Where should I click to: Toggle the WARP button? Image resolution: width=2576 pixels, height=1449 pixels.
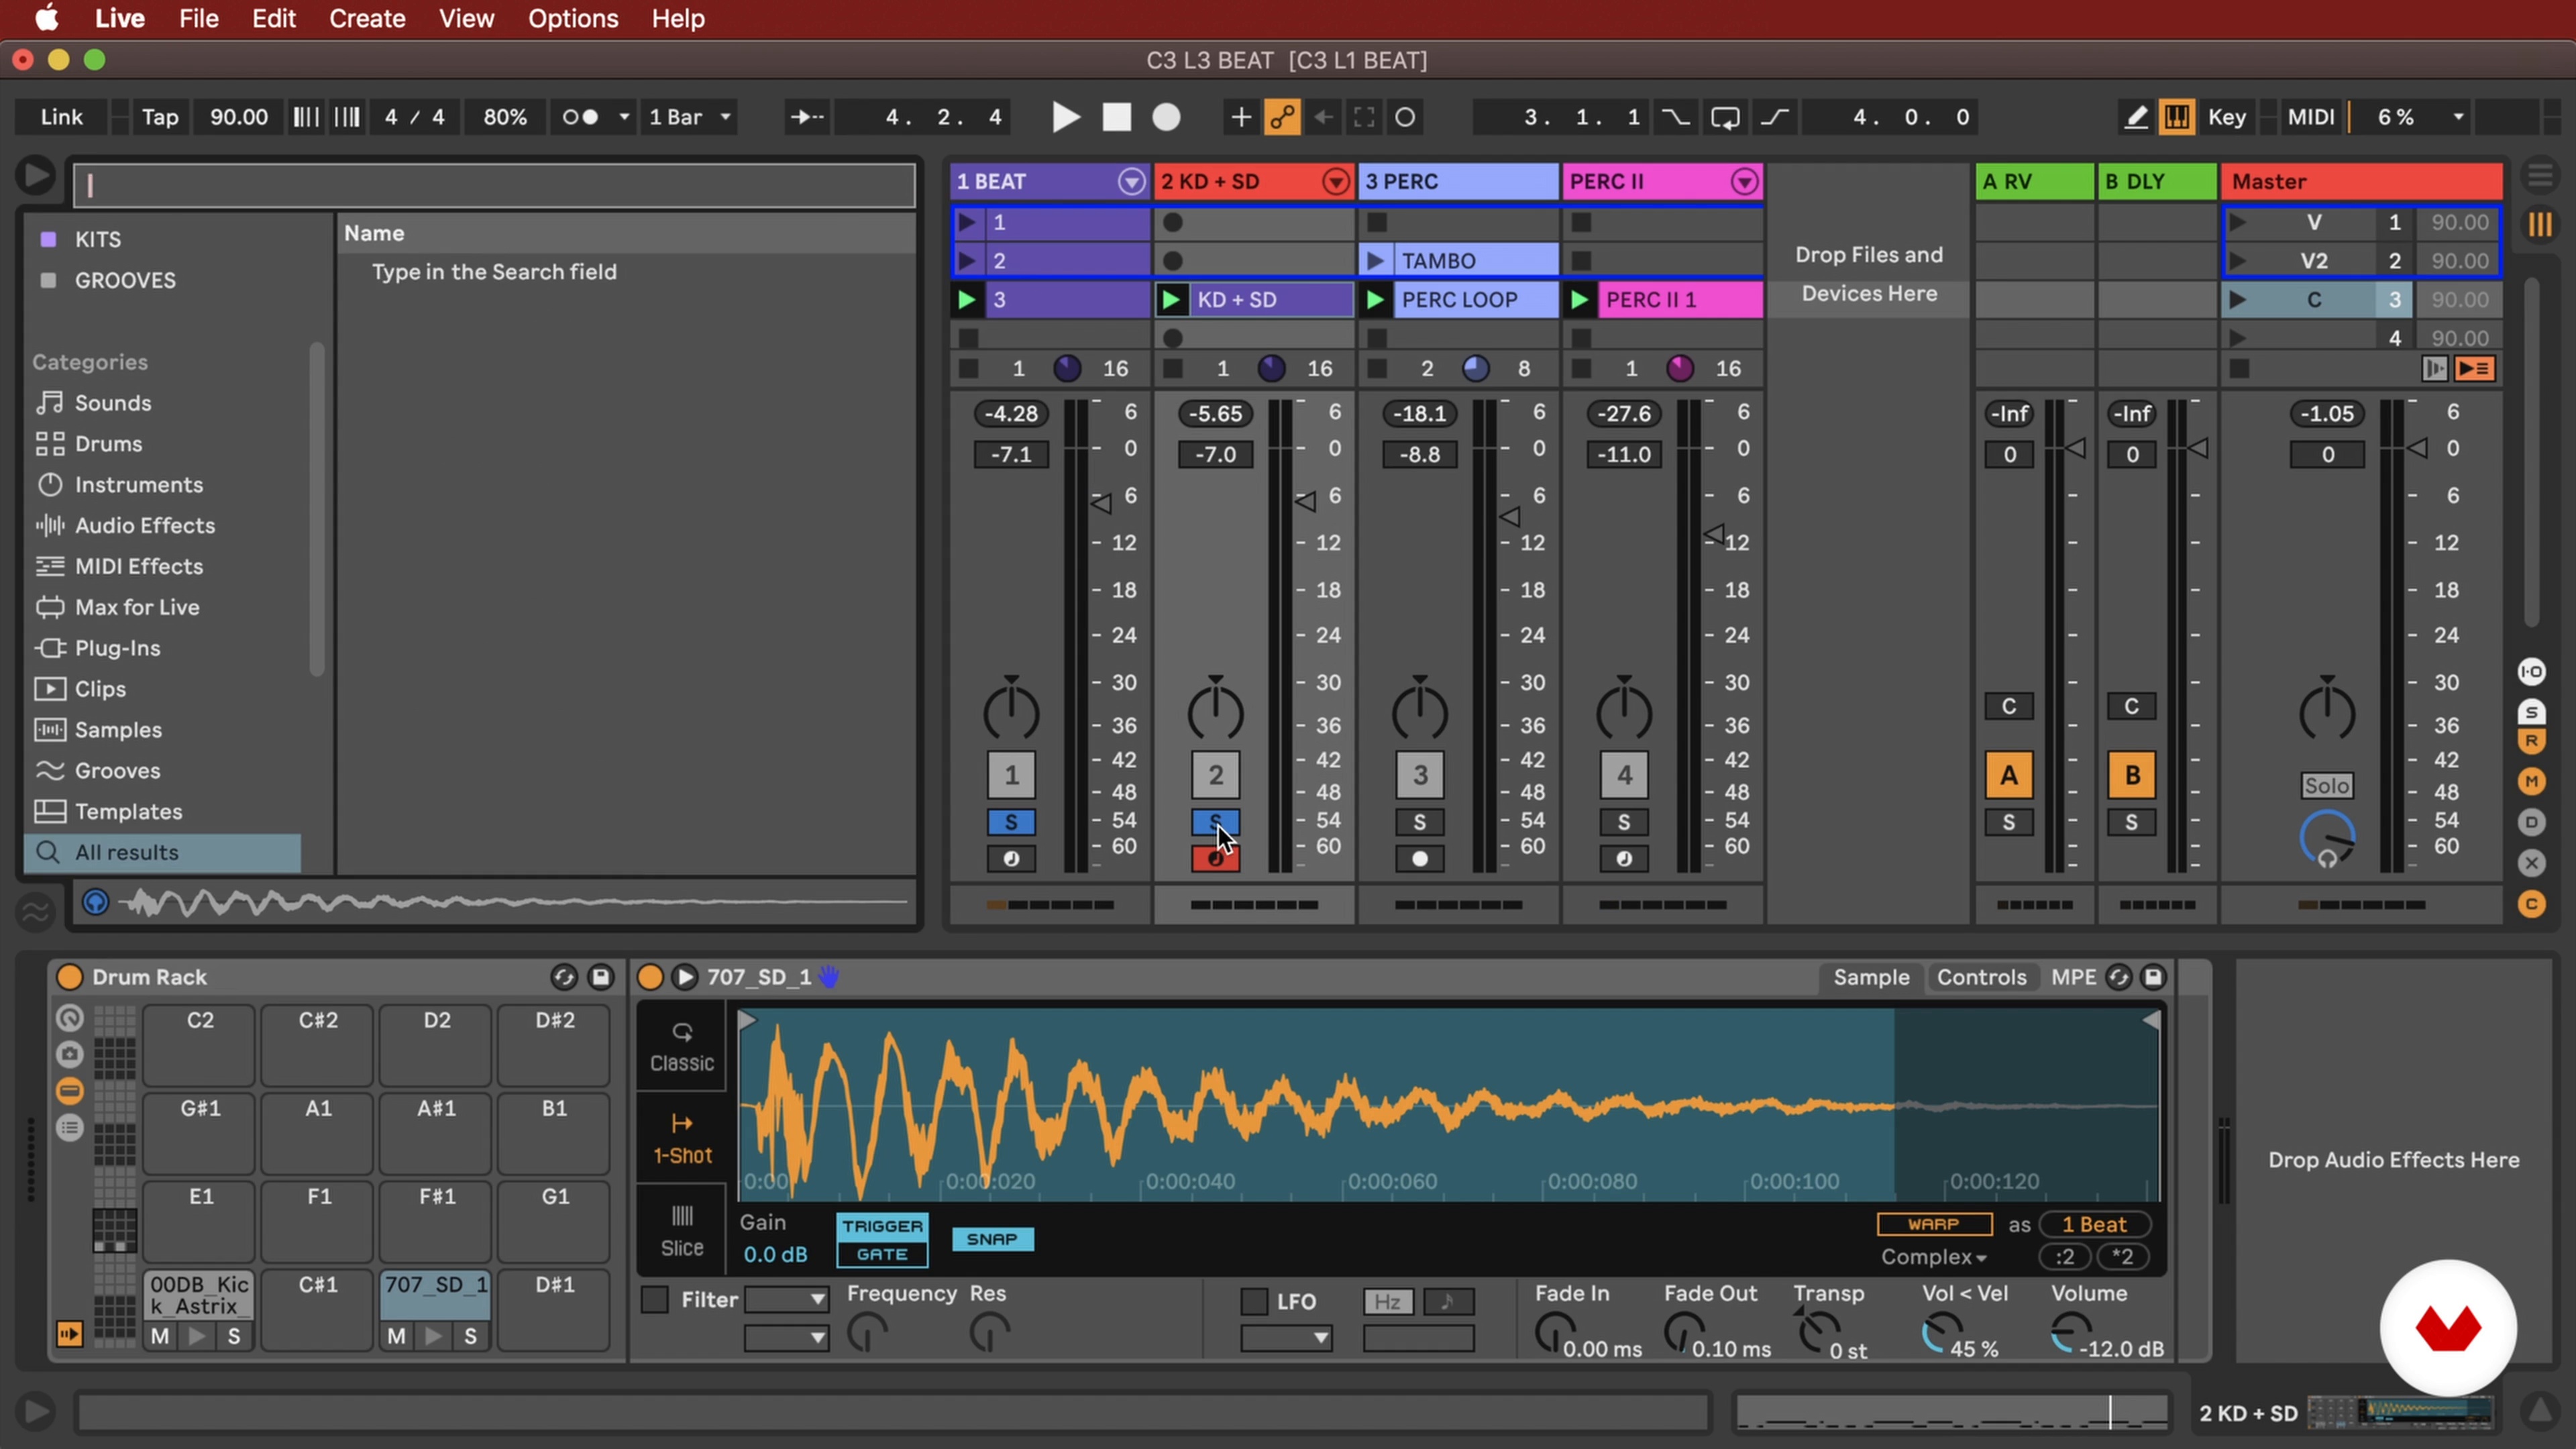(x=1933, y=1225)
